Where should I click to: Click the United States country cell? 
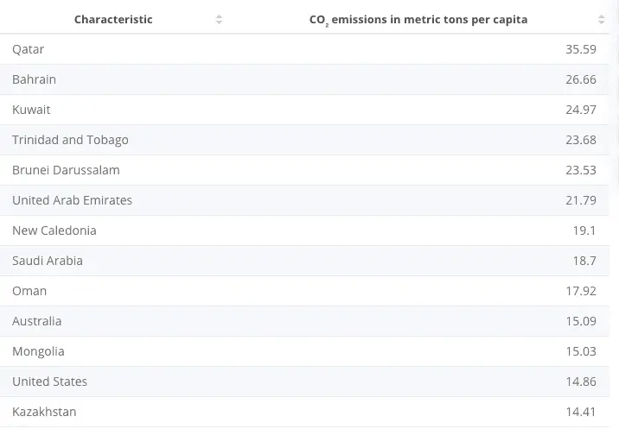pyautogui.click(x=50, y=382)
